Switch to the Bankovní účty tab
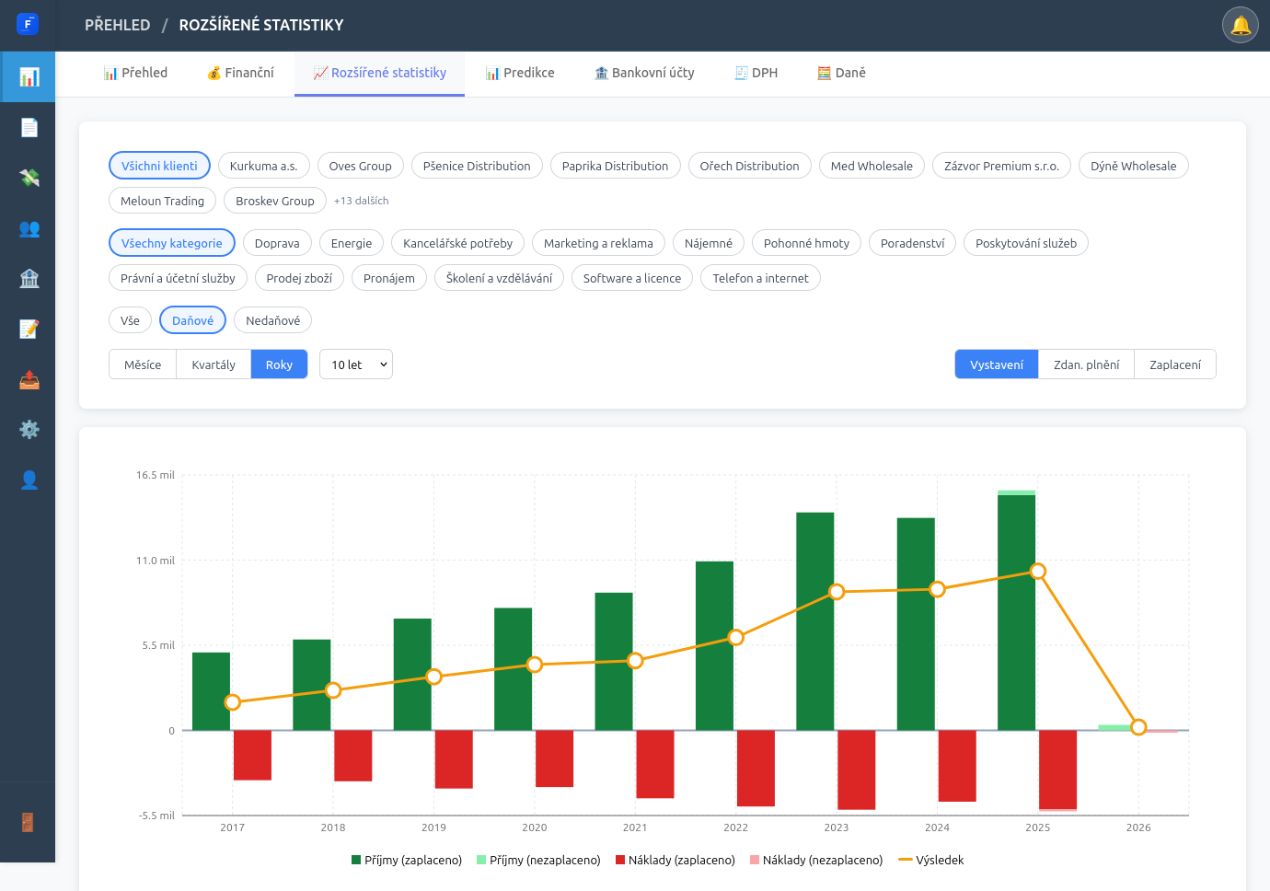This screenshot has height=891, width=1270. 644,73
